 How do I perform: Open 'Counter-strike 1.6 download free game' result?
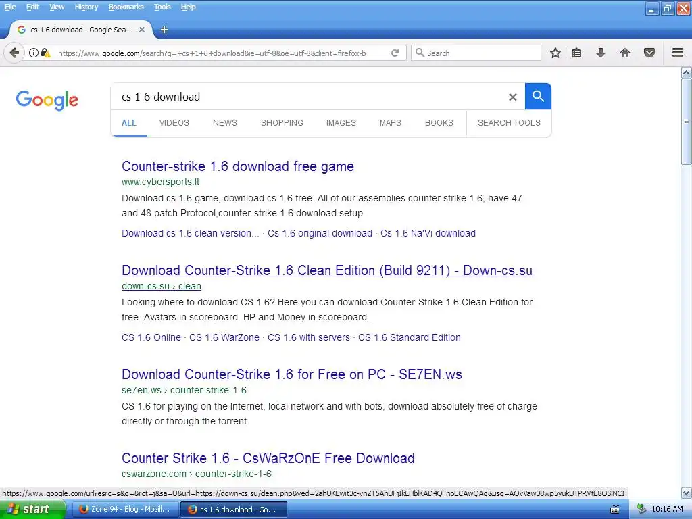[237, 166]
